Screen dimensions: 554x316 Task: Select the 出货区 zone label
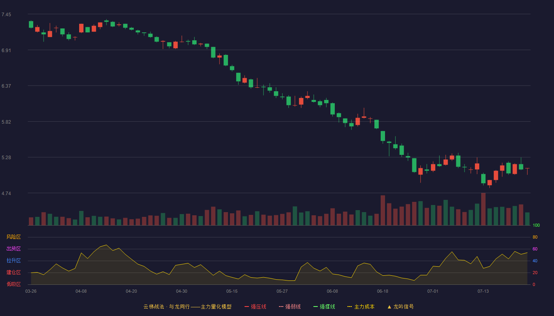[13, 249]
